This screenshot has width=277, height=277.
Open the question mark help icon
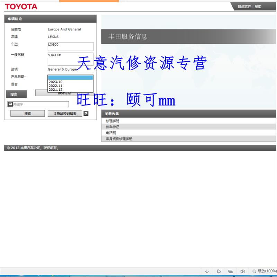86,114
